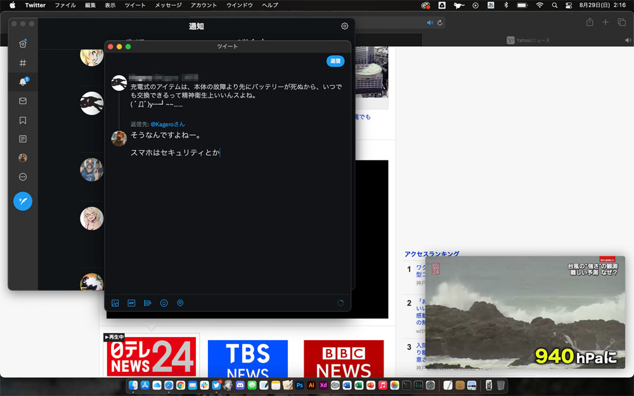
Task: Open Music app from the Dock
Action: tap(382, 385)
